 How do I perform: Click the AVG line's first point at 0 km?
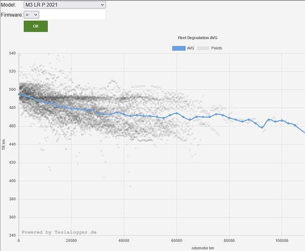19,94
